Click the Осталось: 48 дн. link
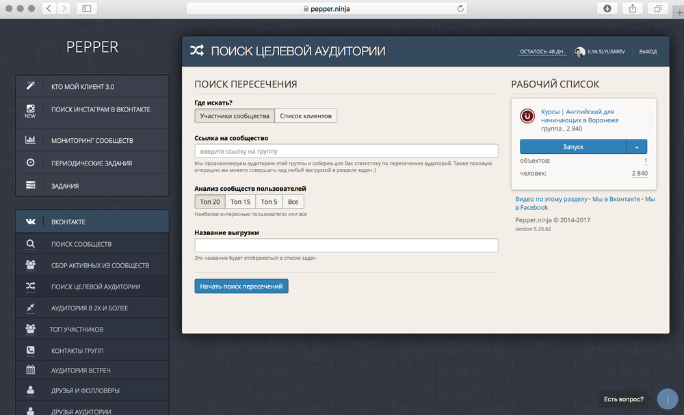Screen dimensions: 684x415 tap(542, 51)
